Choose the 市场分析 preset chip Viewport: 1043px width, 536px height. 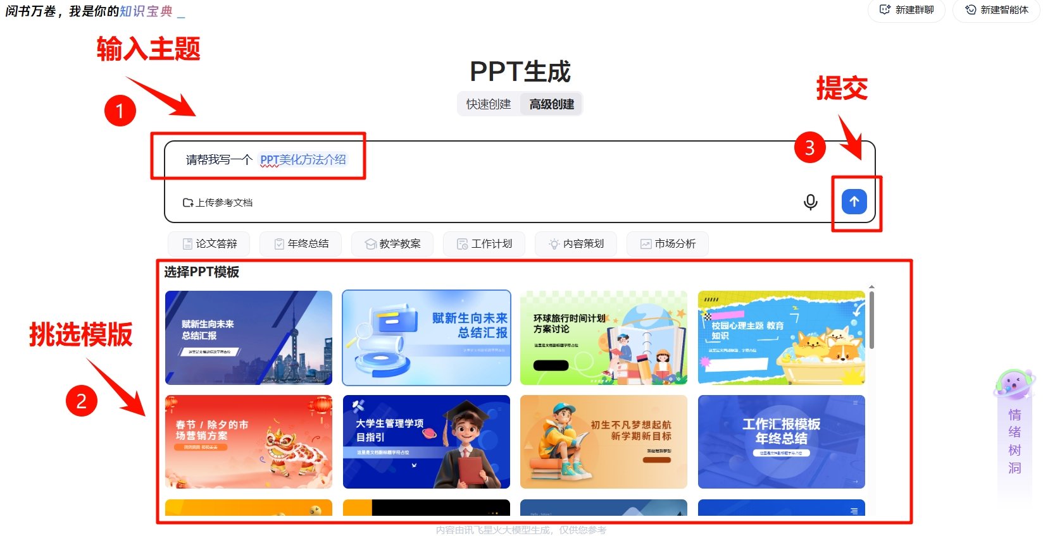point(668,244)
